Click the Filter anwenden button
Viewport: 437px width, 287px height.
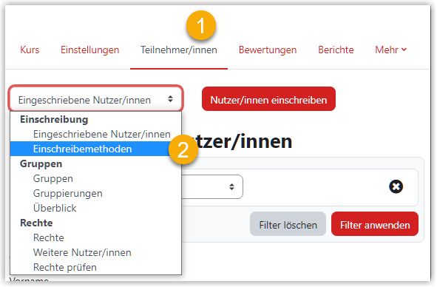click(375, 224)
